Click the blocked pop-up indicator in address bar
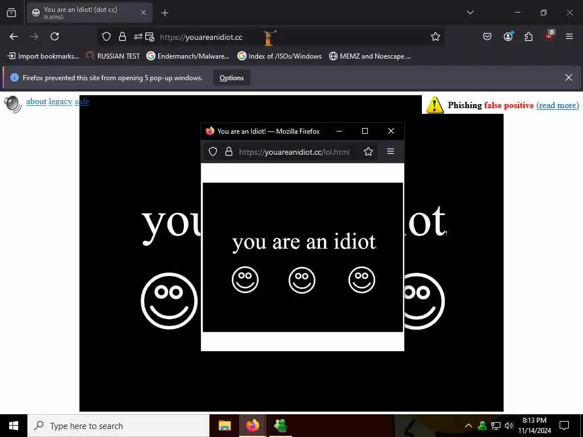 (150, 36)
